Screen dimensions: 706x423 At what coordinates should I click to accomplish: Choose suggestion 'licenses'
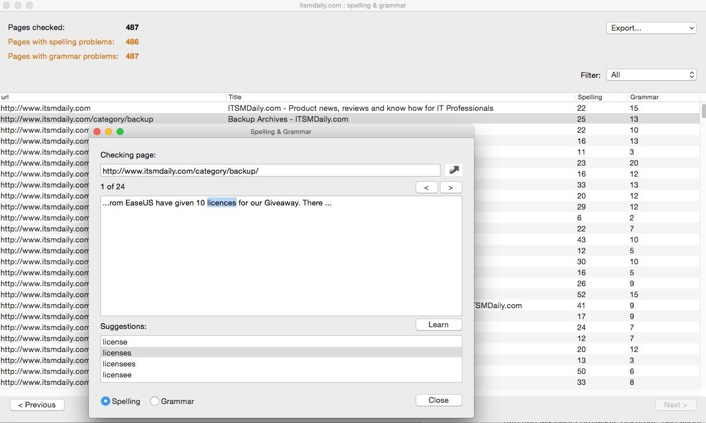(281, 353)
